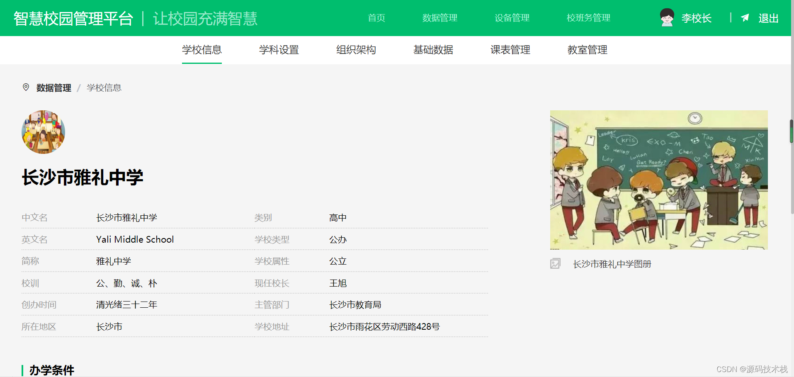Click the large 长沙市雅礼中学 heading

pos(83,178)
